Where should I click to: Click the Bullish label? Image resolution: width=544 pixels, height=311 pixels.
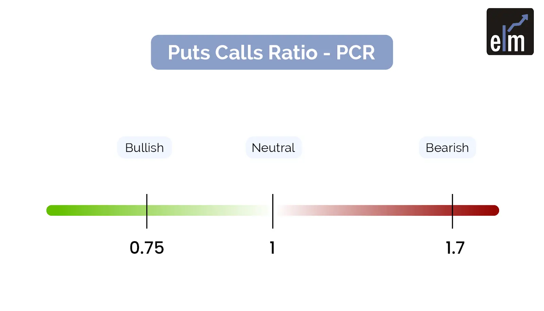144,148
